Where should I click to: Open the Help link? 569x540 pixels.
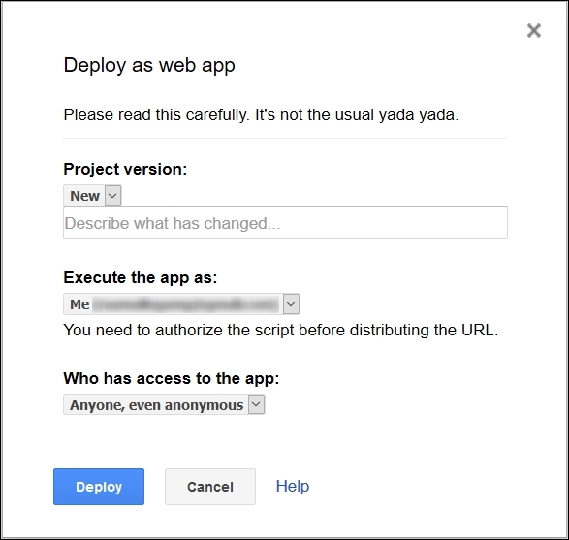click(x=293, y=486)
